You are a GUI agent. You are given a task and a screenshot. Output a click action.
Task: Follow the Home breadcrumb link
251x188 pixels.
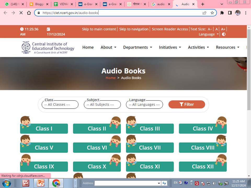click(x=110, y=78)
